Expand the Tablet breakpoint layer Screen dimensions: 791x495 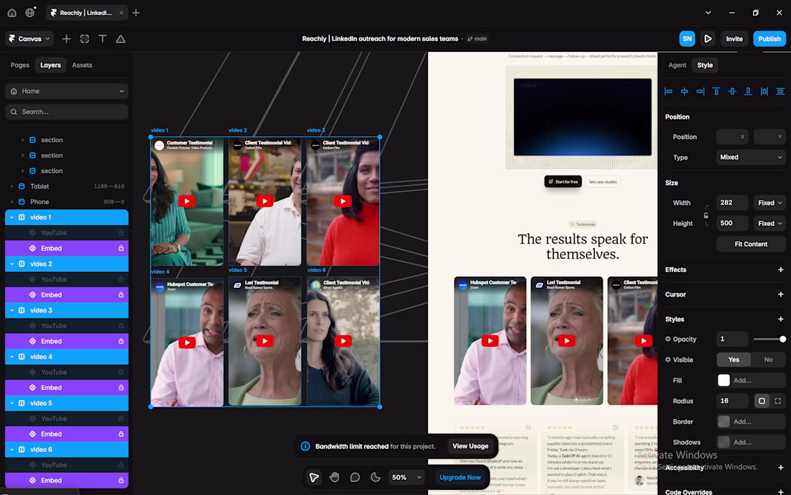click(12, 186)
